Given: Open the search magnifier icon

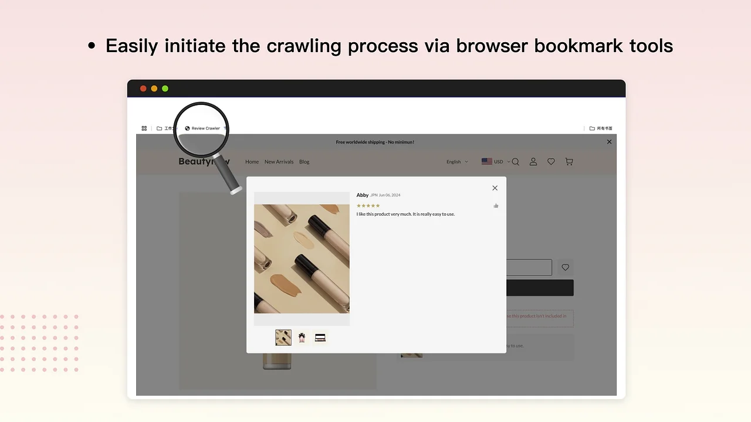Looking at the screenshot, I should coord(515,162).
